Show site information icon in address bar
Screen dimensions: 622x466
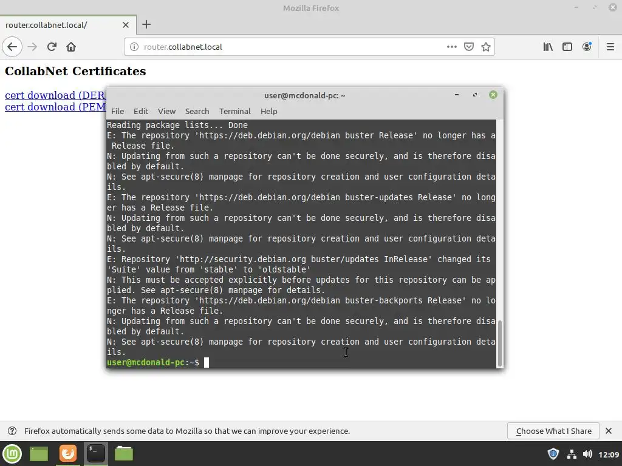click(134, 47)
